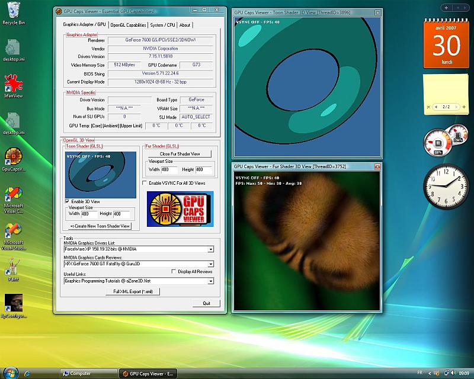
Task: Click the Fur Shader viewport Width field
Action: pyautogui.click(x=169, y=169)
